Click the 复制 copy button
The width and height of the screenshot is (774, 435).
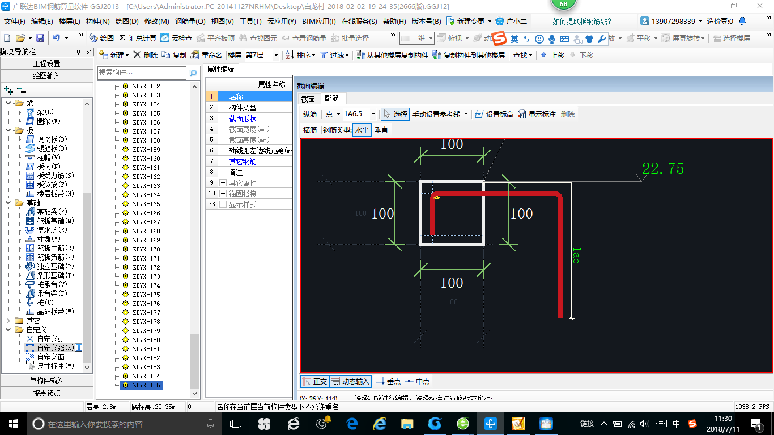tap(174, 55)
